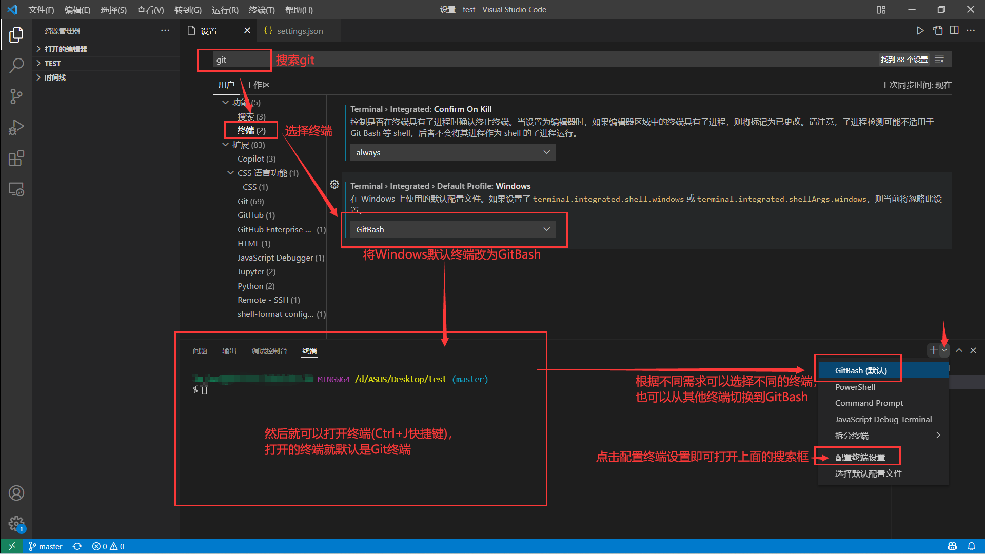This screenshot has height=554, width=985.
Task: Open errors and warnings count in status bar
Action: (108, 546)
